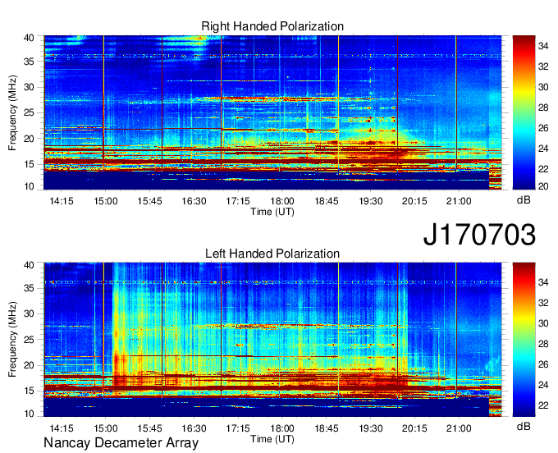Click the 14:15 time tick of the top plot
Screen dimensions: 558x453
click(62, 201)
